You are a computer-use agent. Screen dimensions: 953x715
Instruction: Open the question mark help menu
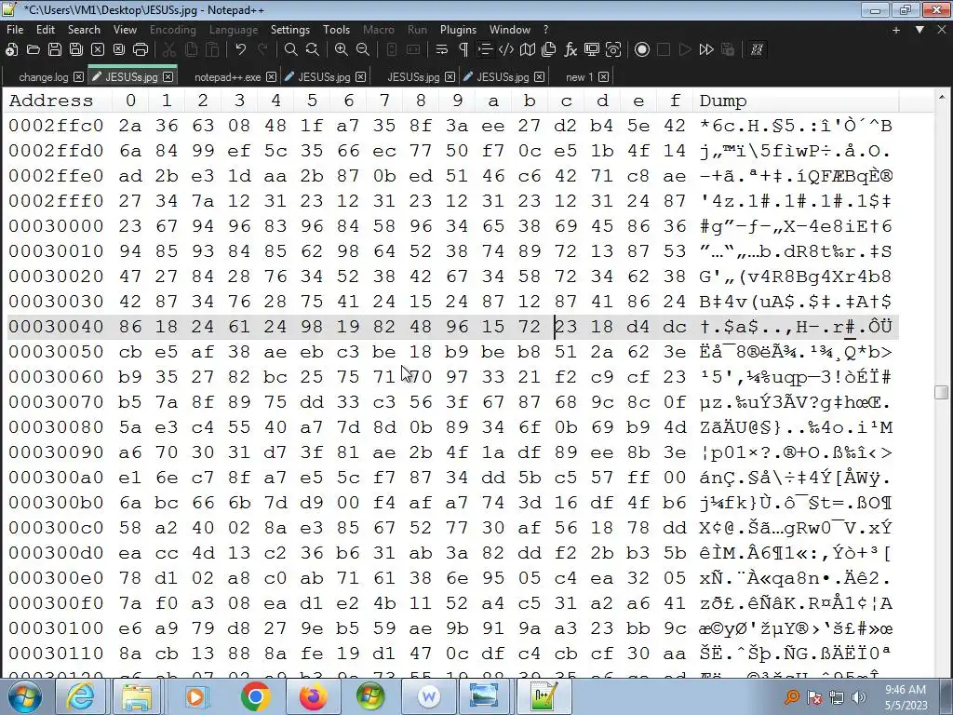545,29
